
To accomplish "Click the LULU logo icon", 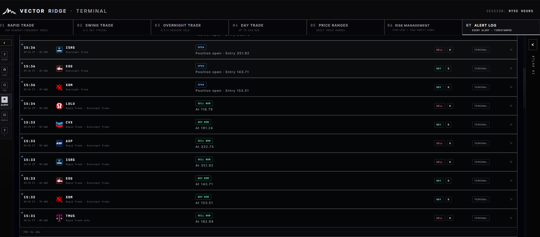I will point(59,106).
